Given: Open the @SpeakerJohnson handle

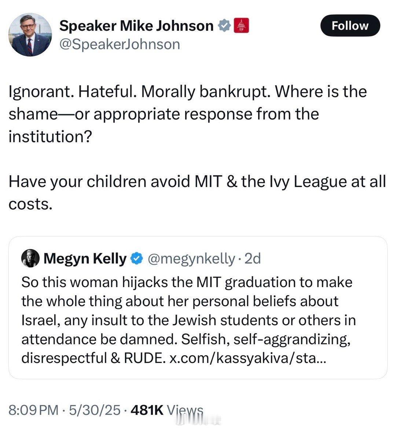Looking at the screenshot, I should tap(120, 44).
